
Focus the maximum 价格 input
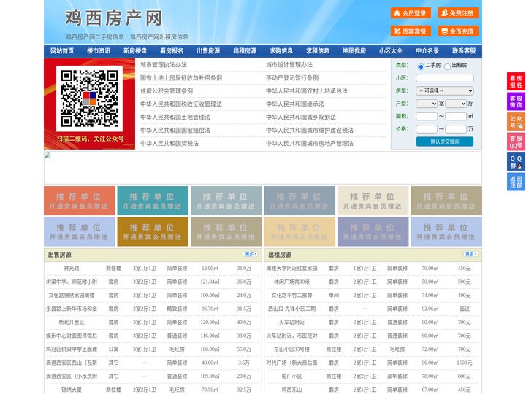tap(456, 129)
